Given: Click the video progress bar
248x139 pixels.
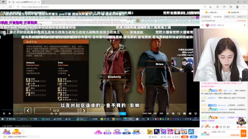Looking at the screenshot, I should pos(100,110).
